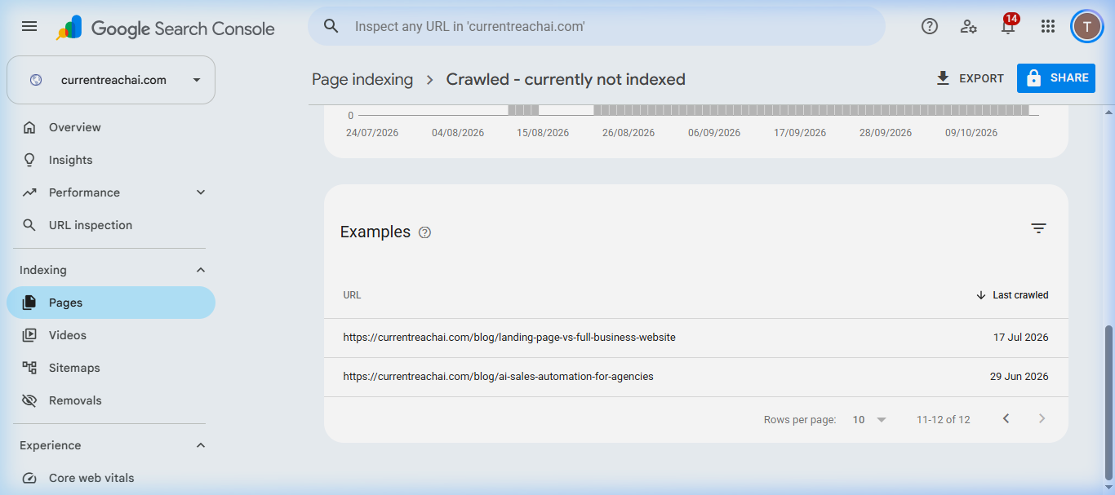Click the 'Crawled - currently not indexed' heading
1115x495 pixels.
tap(566, 79)
